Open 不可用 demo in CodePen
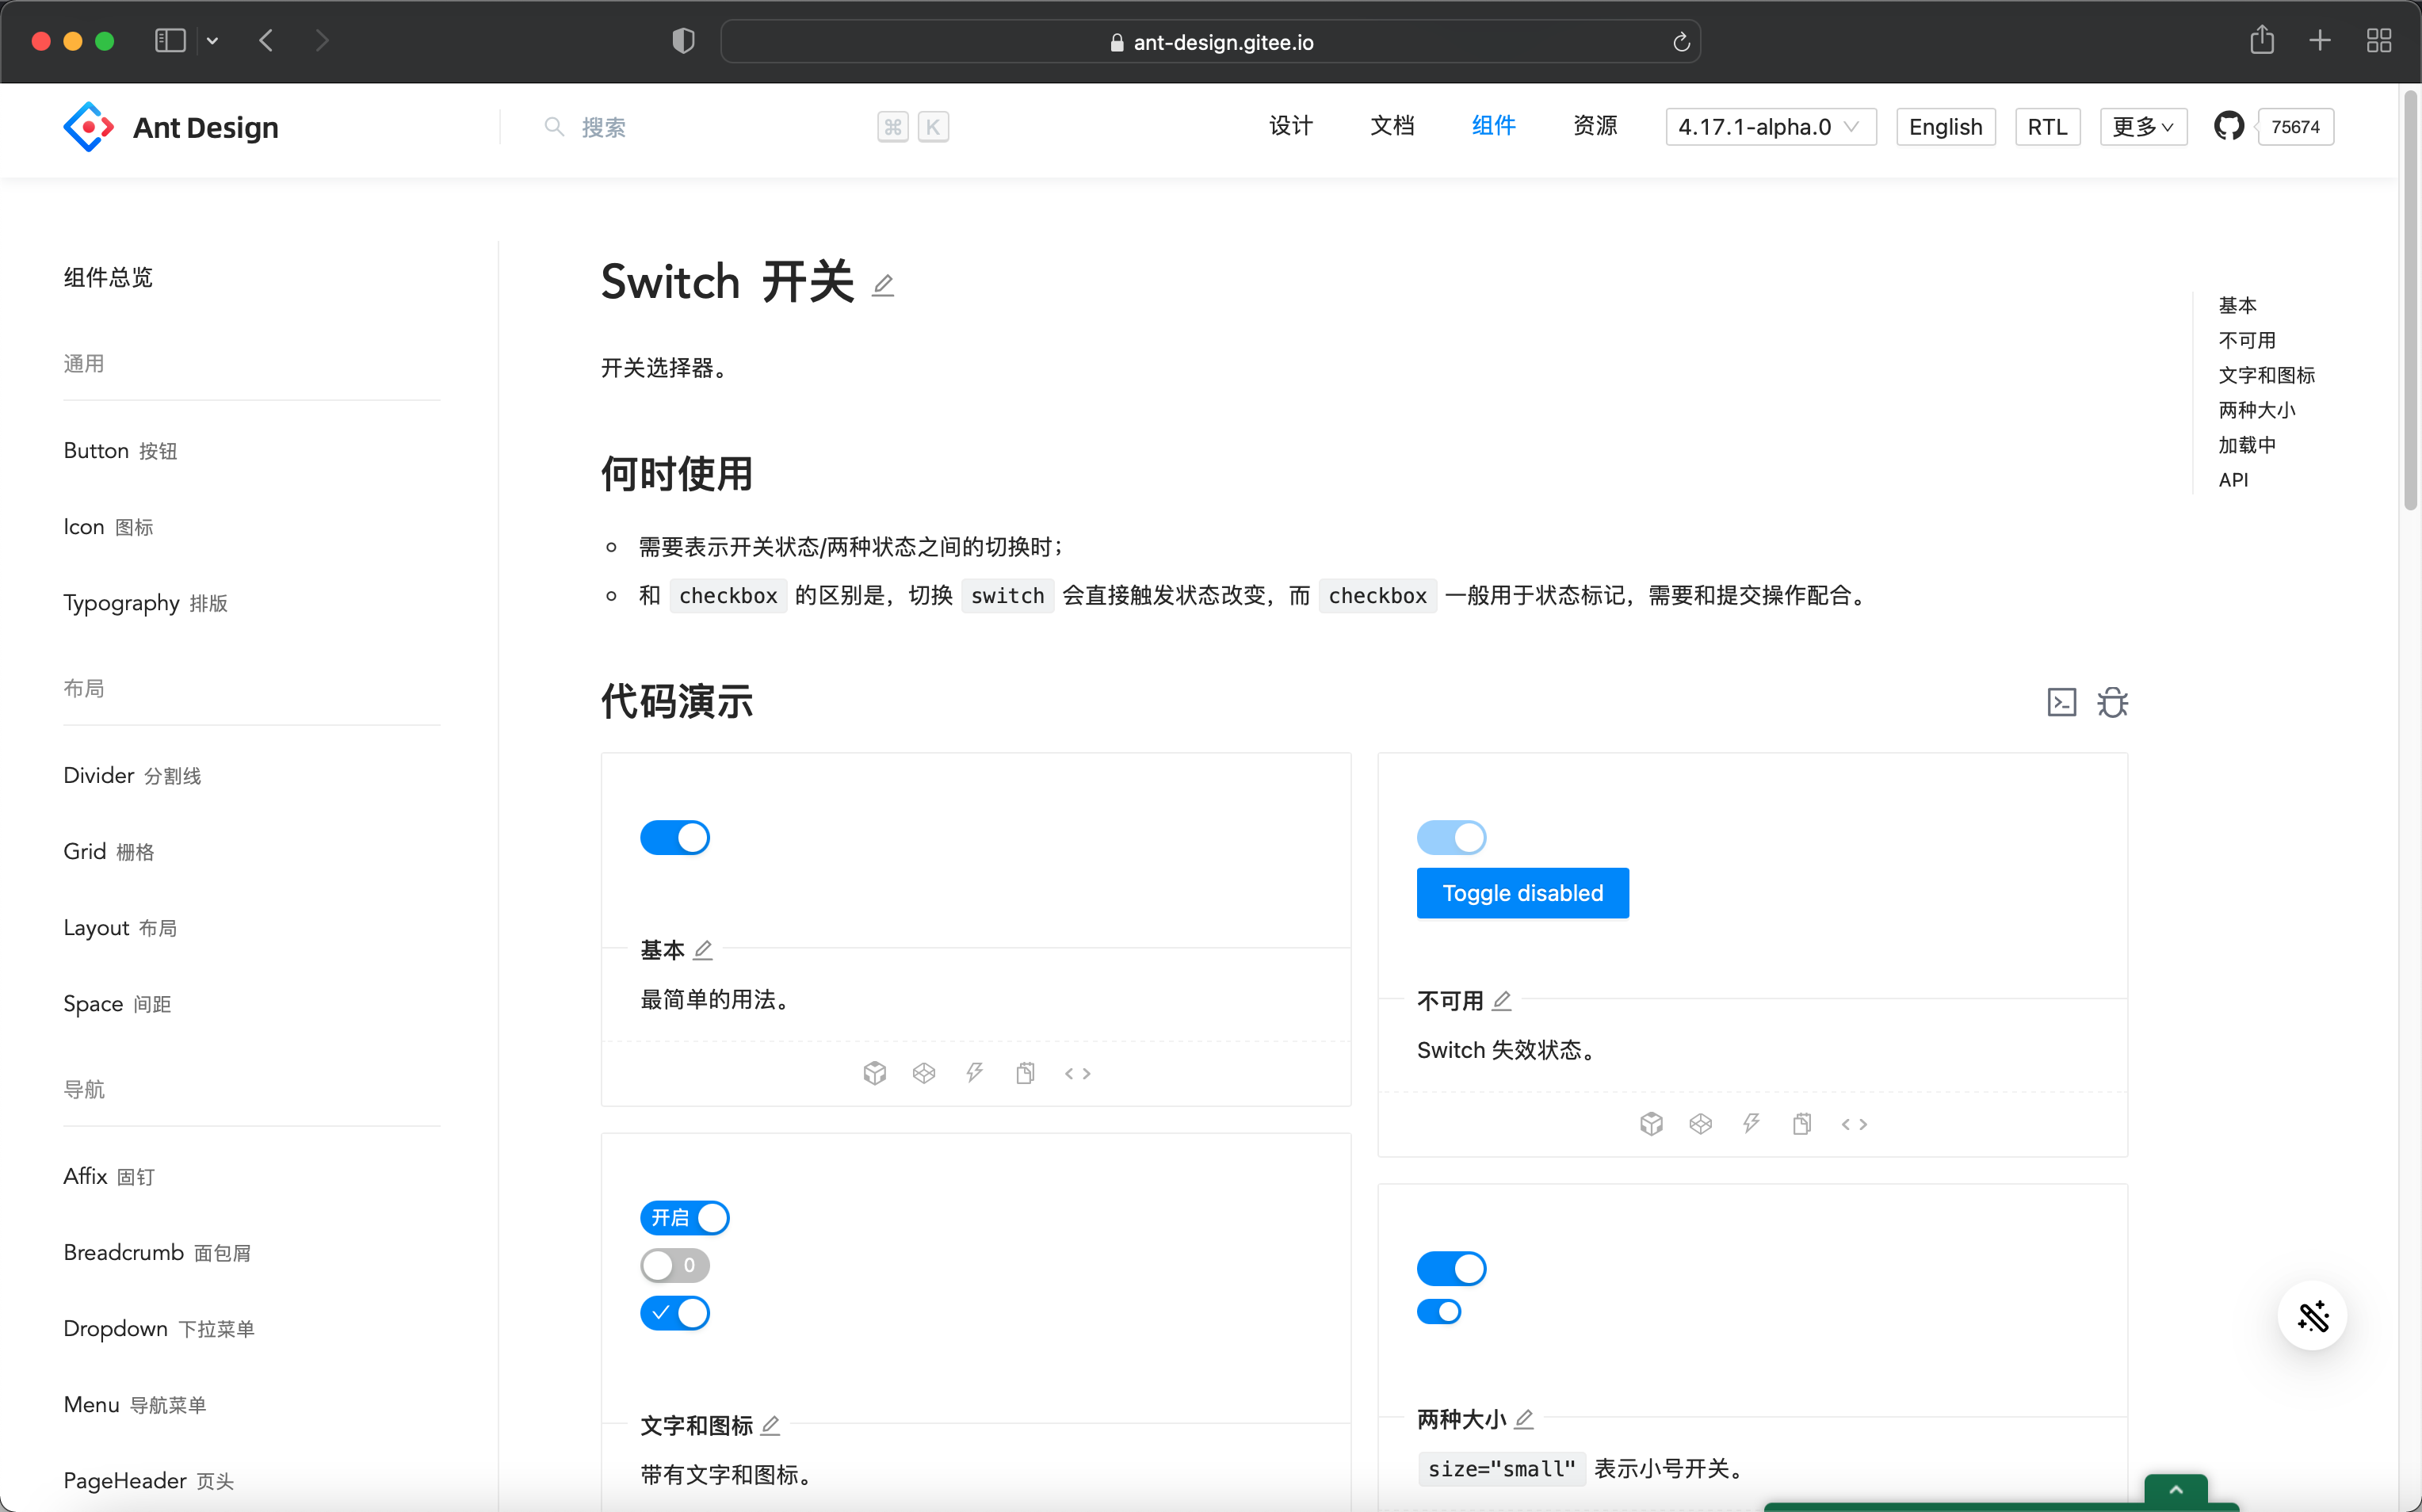2422x1512 pixels. [x=1701, y=1124]
